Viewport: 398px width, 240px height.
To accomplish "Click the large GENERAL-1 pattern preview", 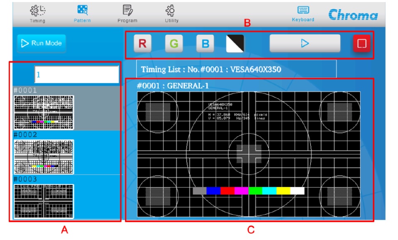I will click(x=249, y=154).
